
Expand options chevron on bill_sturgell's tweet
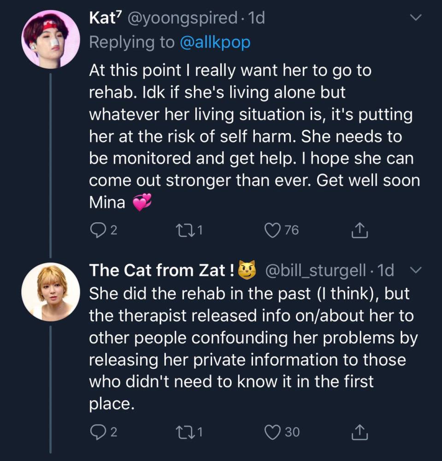(x=416, y=271)
